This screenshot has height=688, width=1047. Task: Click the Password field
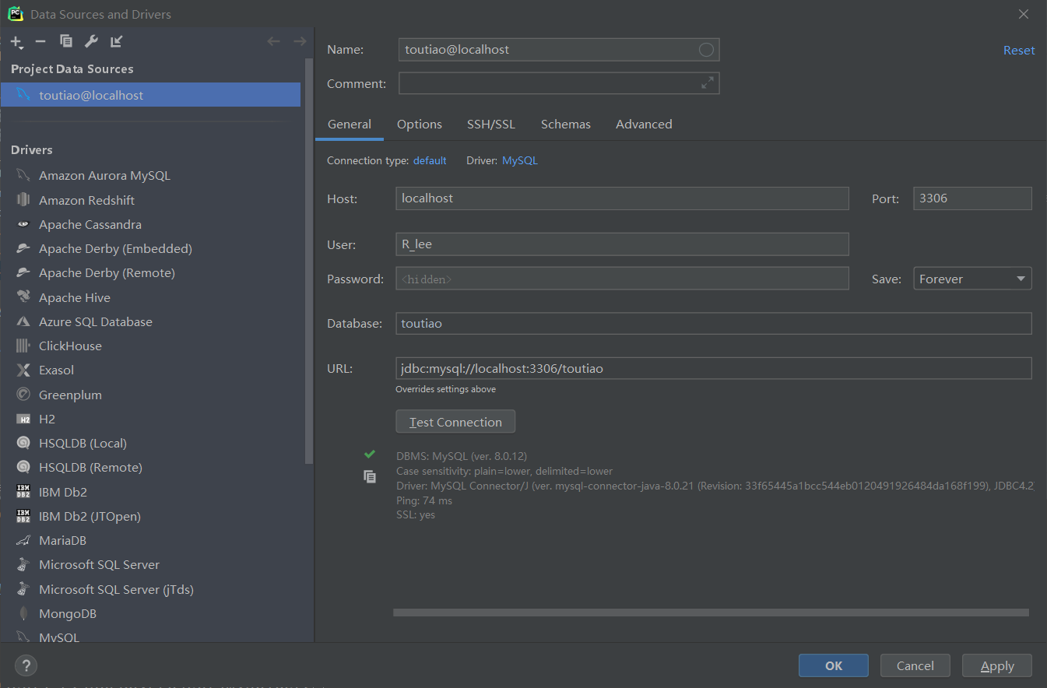(622, 279)
